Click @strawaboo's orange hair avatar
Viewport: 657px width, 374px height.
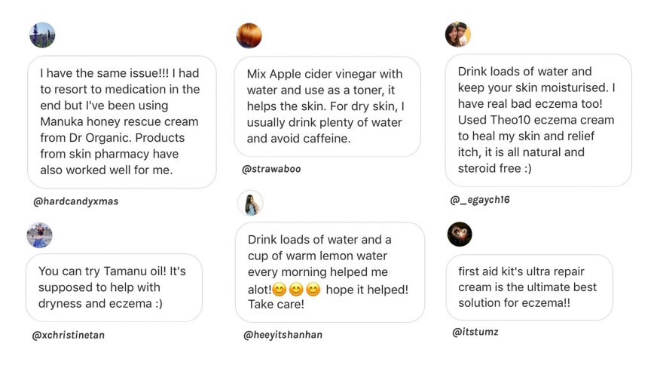coord(249,35)
